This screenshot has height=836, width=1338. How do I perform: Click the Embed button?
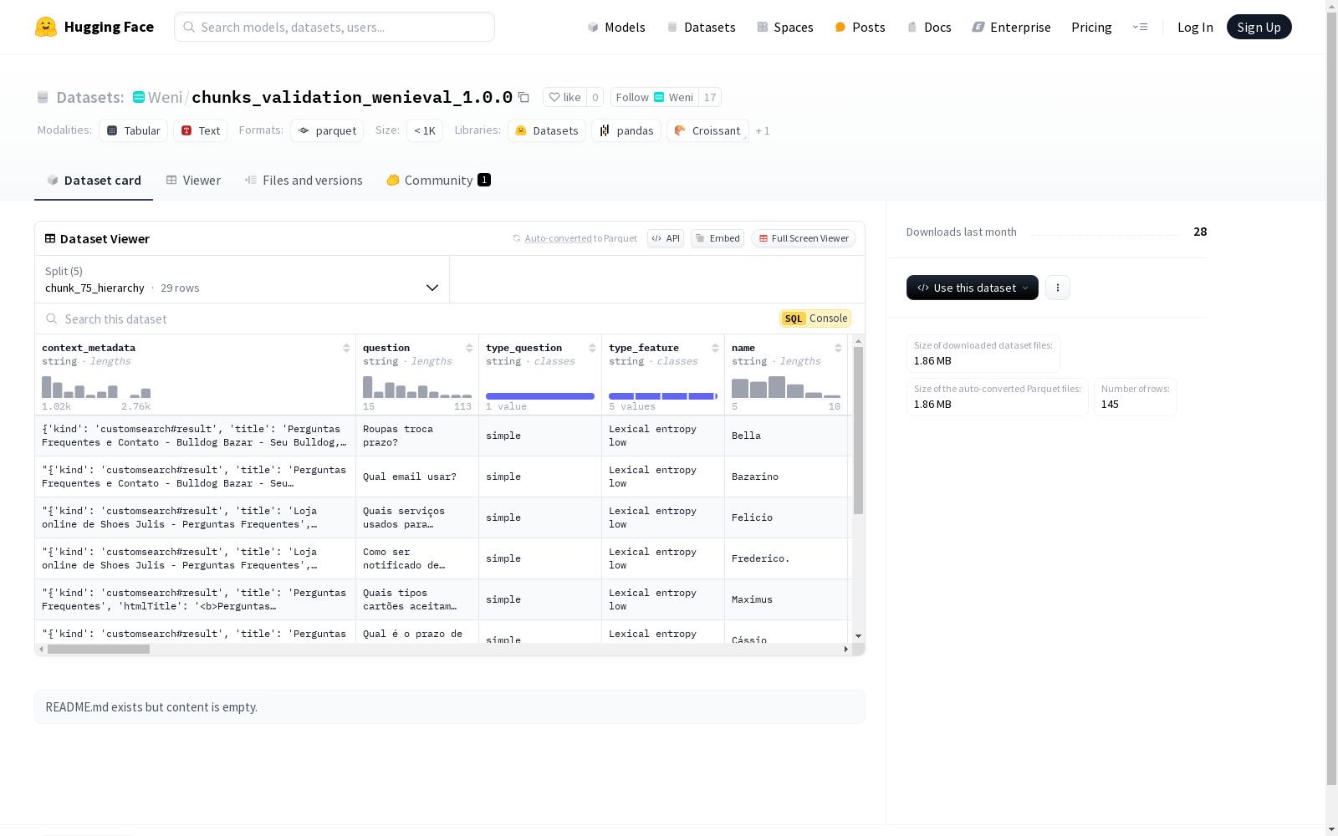(x=718, y=238)
